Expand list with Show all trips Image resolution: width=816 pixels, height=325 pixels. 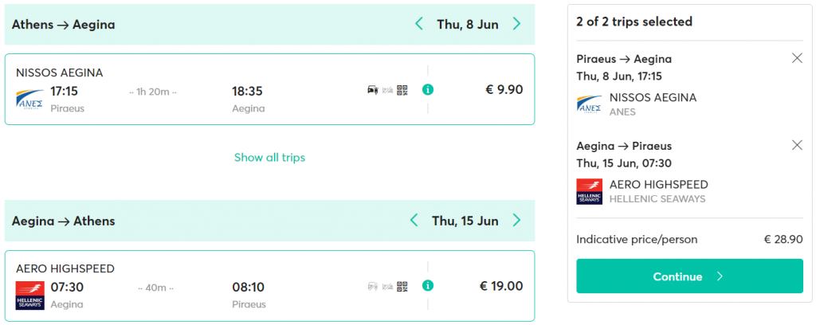coord(269,157)
